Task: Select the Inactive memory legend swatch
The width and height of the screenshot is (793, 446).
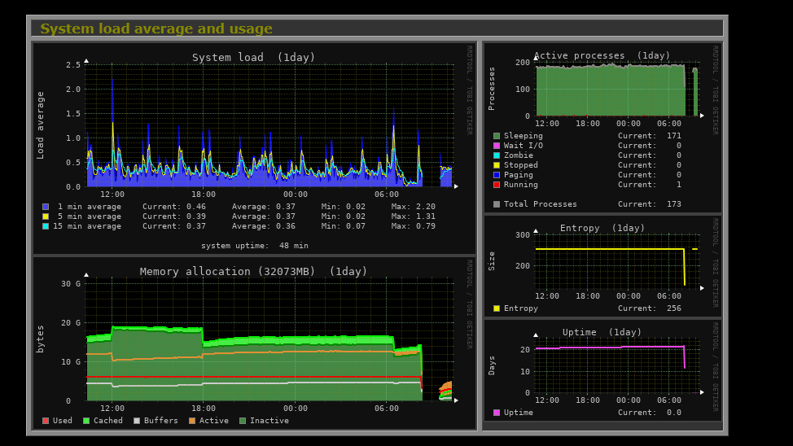Action: (243, 421)
